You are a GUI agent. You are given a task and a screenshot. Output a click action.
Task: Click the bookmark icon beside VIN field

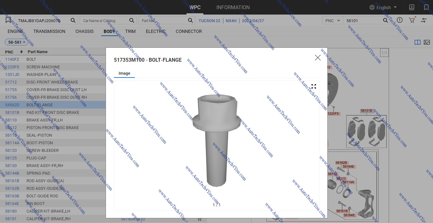click(x=8, y=20)
